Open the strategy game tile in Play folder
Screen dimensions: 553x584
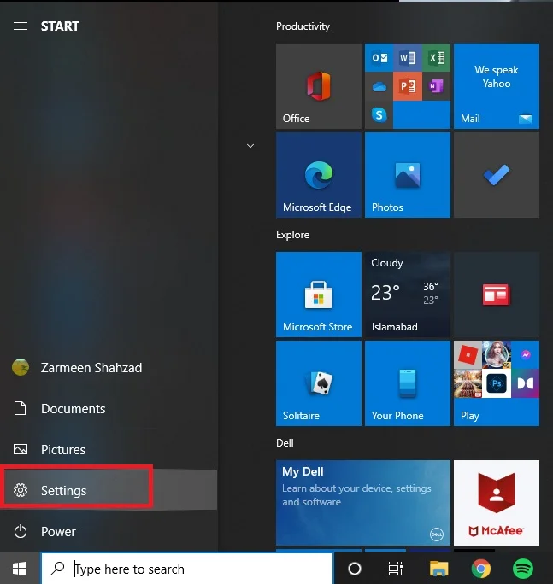(x=468, y=383)
